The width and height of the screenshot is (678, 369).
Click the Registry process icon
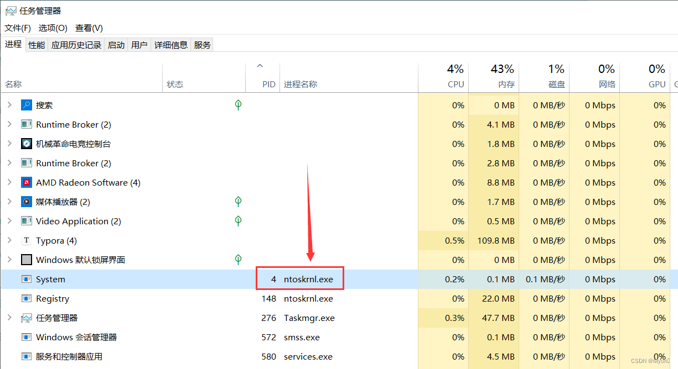tap(27, 298)
